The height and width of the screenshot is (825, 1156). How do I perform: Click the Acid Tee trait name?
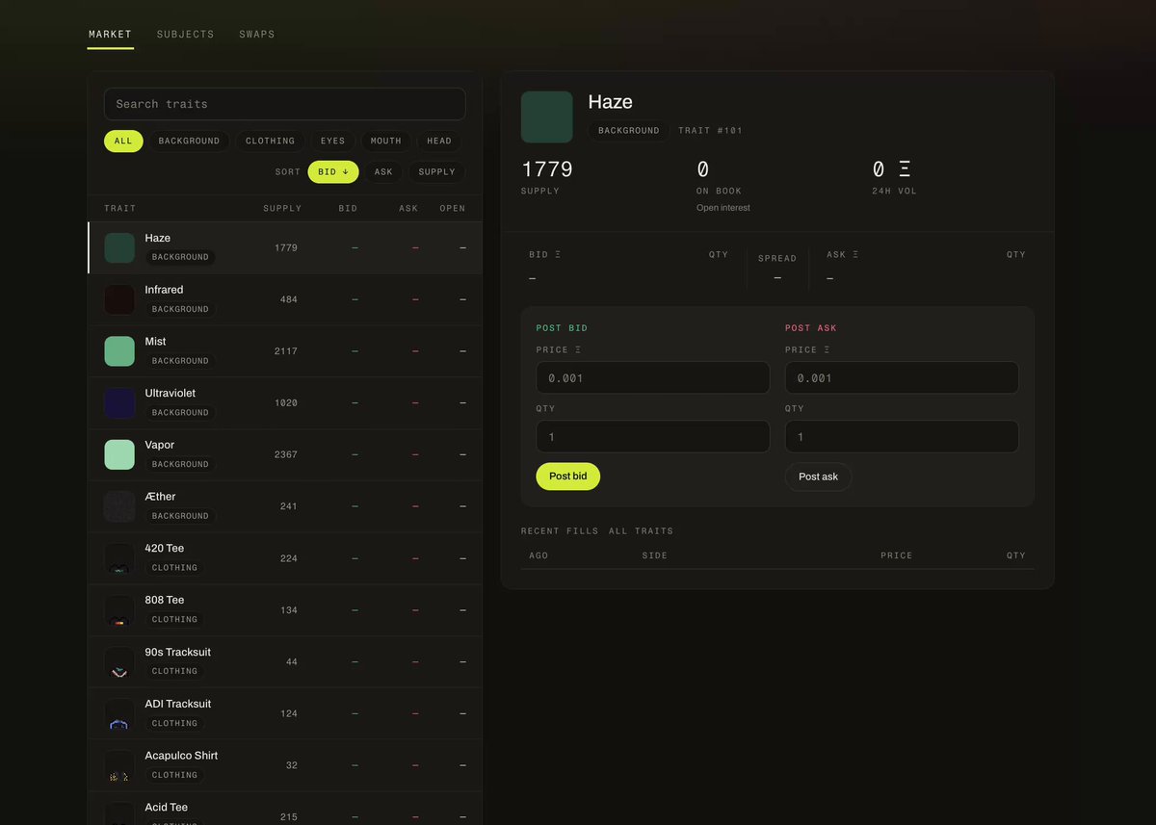coord(167,808)
